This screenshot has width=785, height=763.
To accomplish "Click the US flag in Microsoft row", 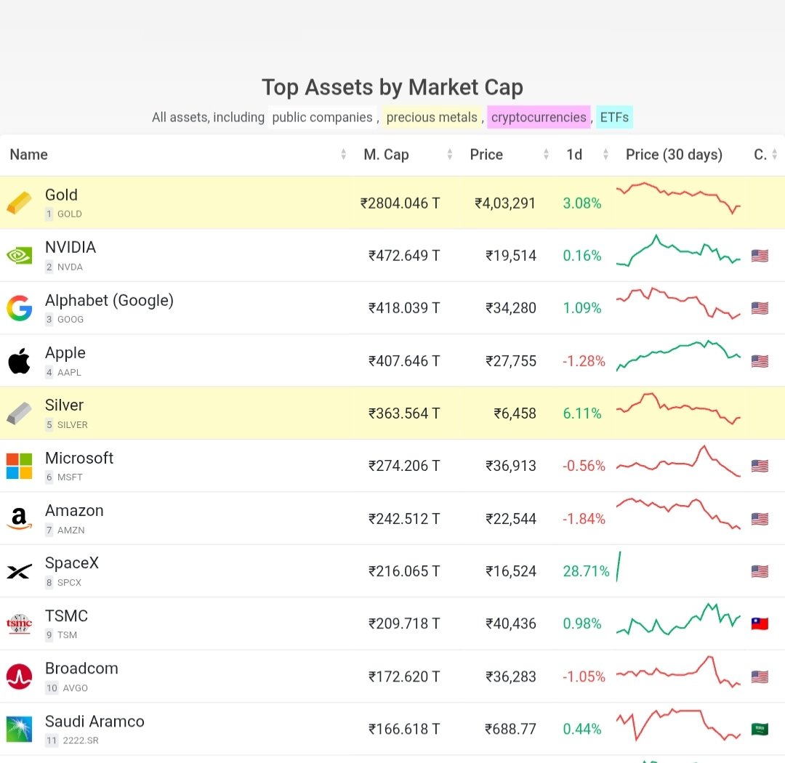I will pos(760,466).
